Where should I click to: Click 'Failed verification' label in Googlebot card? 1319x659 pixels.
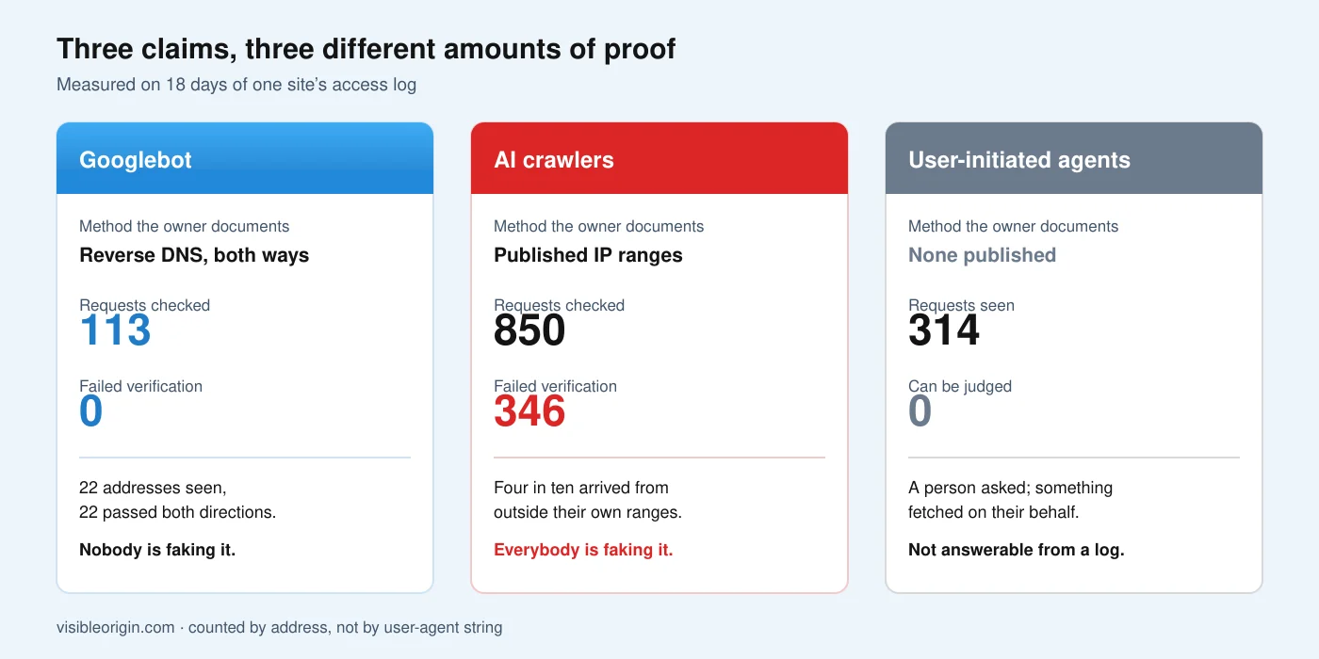pyautogui.click(x=140, y=386)
